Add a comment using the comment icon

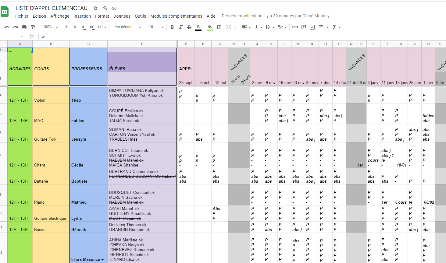(x=304, y=27)
